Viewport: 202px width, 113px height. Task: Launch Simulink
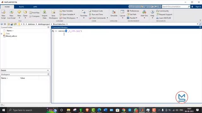[114, 13]
